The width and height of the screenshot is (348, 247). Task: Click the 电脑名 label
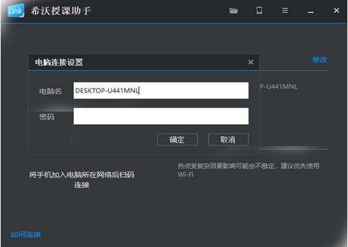click(x=50, y=91)
